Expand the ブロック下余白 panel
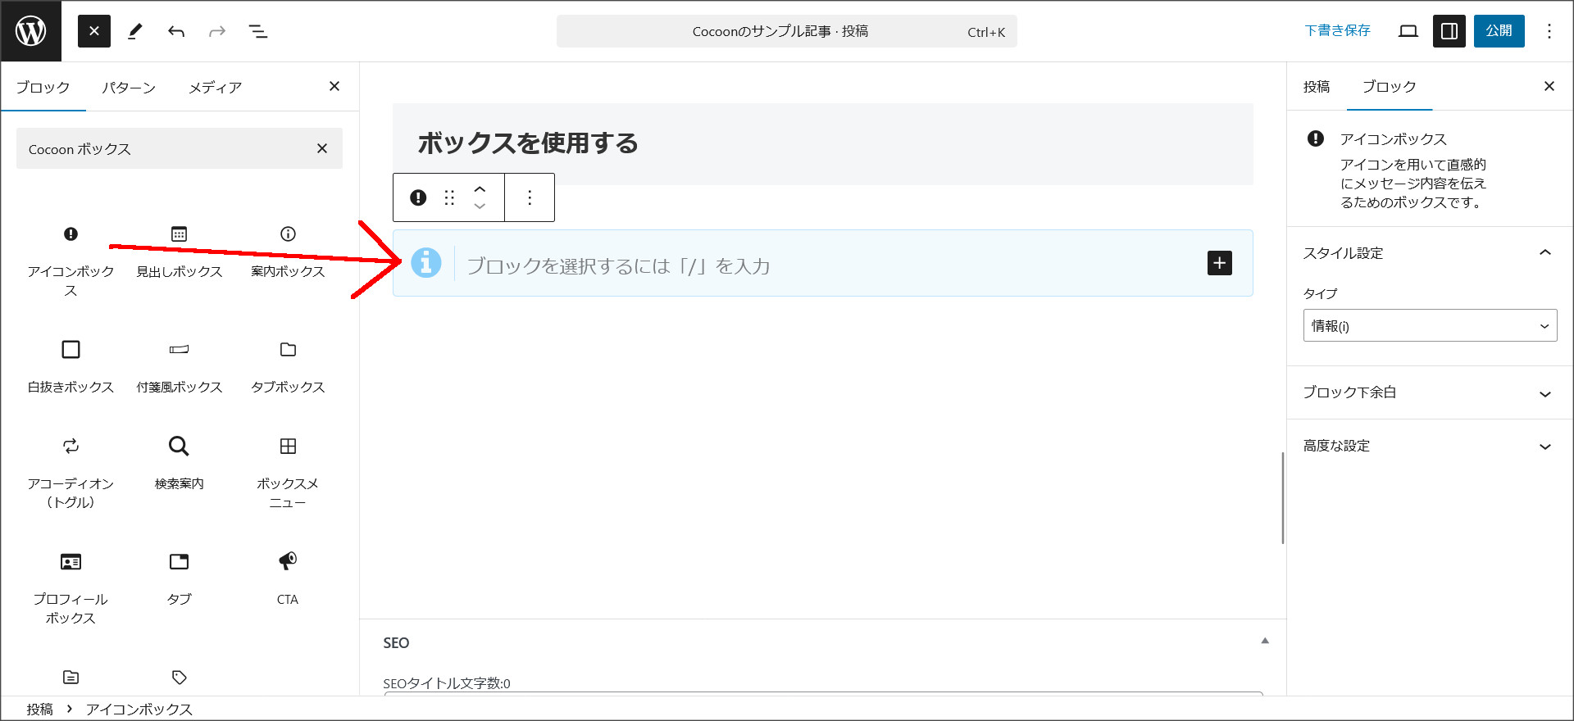 [x=1430, y=392]
